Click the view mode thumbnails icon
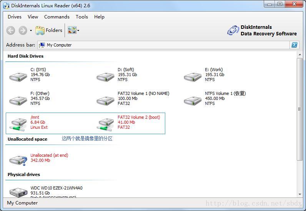The image size is (306, 211). coord(72,30)
